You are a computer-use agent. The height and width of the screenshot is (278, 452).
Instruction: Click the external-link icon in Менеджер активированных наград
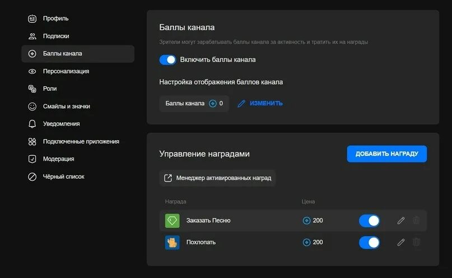[x=168, y=178]
